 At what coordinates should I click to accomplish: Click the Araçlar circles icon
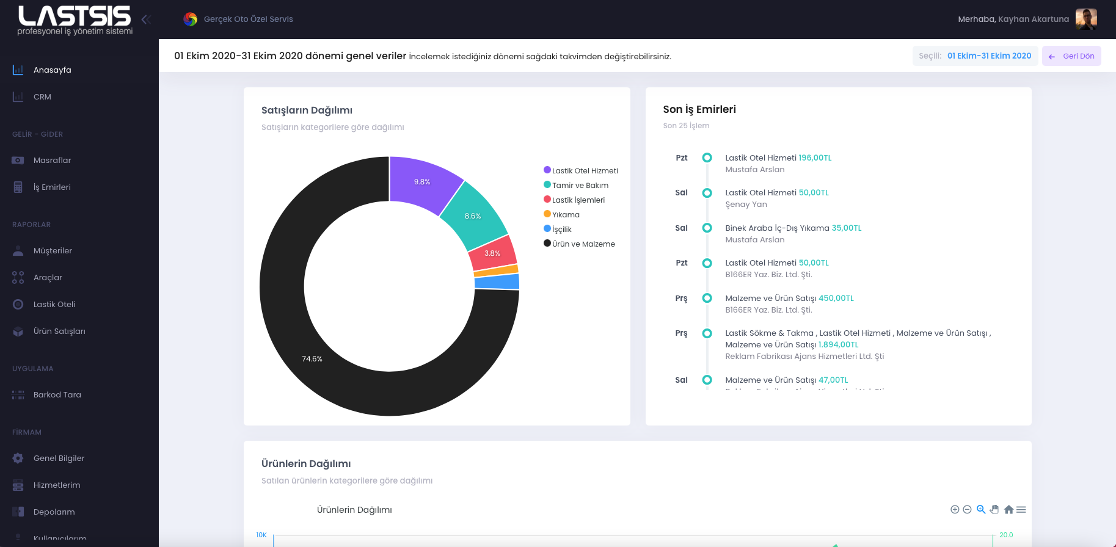click(18, 277)
